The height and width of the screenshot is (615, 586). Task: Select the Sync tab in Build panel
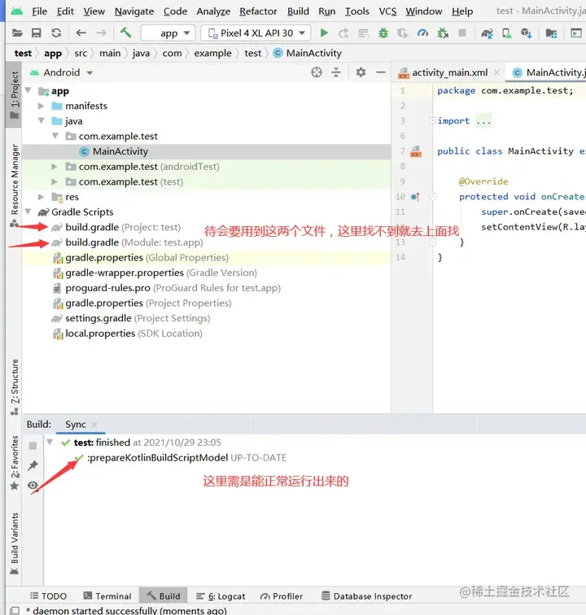tap(76, 425)
